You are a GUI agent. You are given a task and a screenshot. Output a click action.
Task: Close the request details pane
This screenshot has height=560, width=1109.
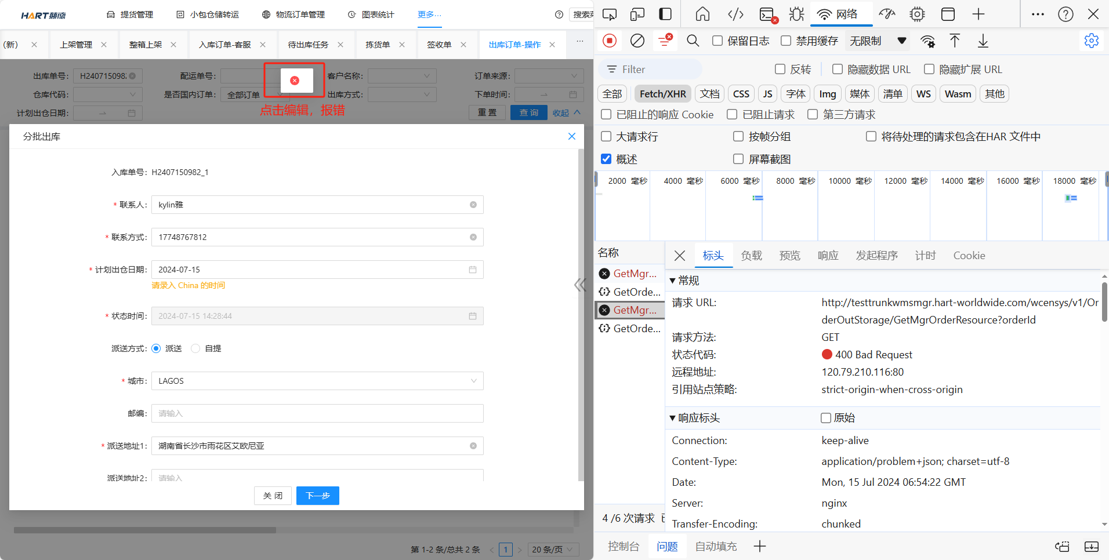pos(680,256)
